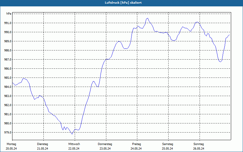Screen dimensions: 243x152
Task: Click the 990,0 y-axis value
Action: 7,32
